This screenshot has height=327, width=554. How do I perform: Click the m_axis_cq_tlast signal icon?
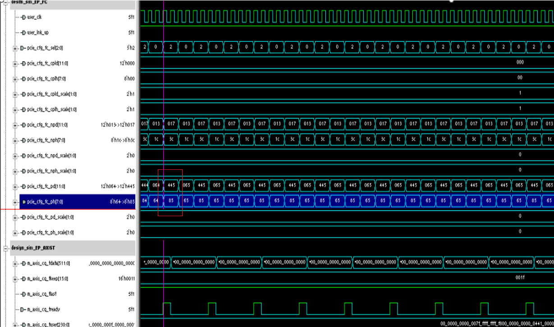[23, 294]
